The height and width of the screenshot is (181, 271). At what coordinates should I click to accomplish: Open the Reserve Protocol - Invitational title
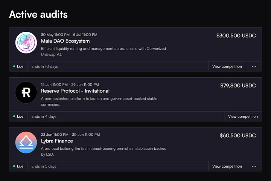pyautogui.click(x=75, y=91)
